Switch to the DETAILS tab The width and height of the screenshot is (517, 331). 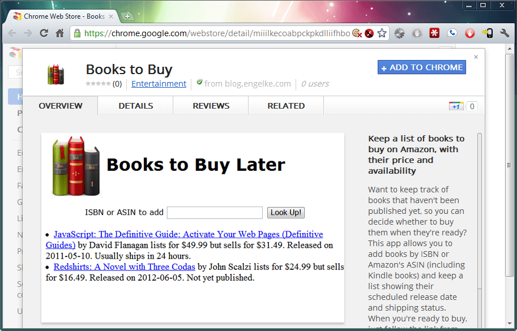click(x=135, y=105)
